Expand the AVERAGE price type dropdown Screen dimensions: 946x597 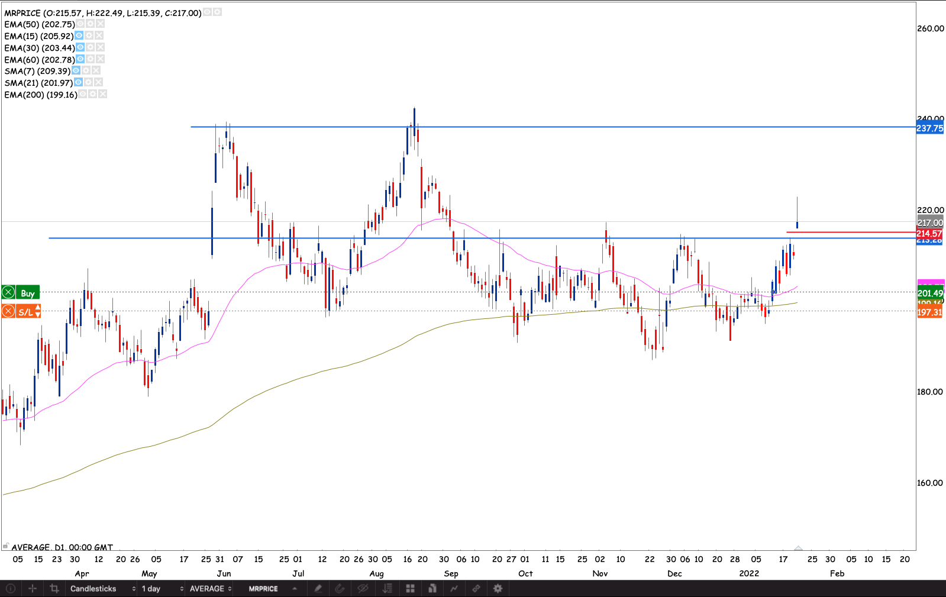pyautogui.click(x=210, y=588)
